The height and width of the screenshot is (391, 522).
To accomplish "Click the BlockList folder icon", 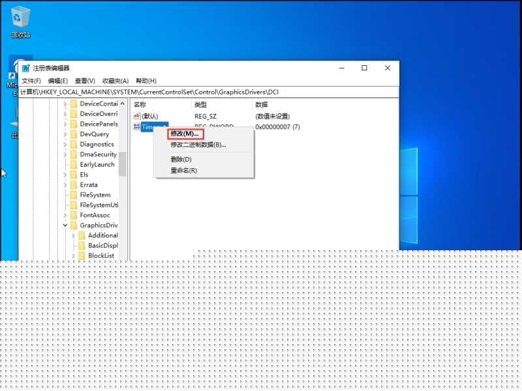I will pyautogui.click(x=82, y=255).
